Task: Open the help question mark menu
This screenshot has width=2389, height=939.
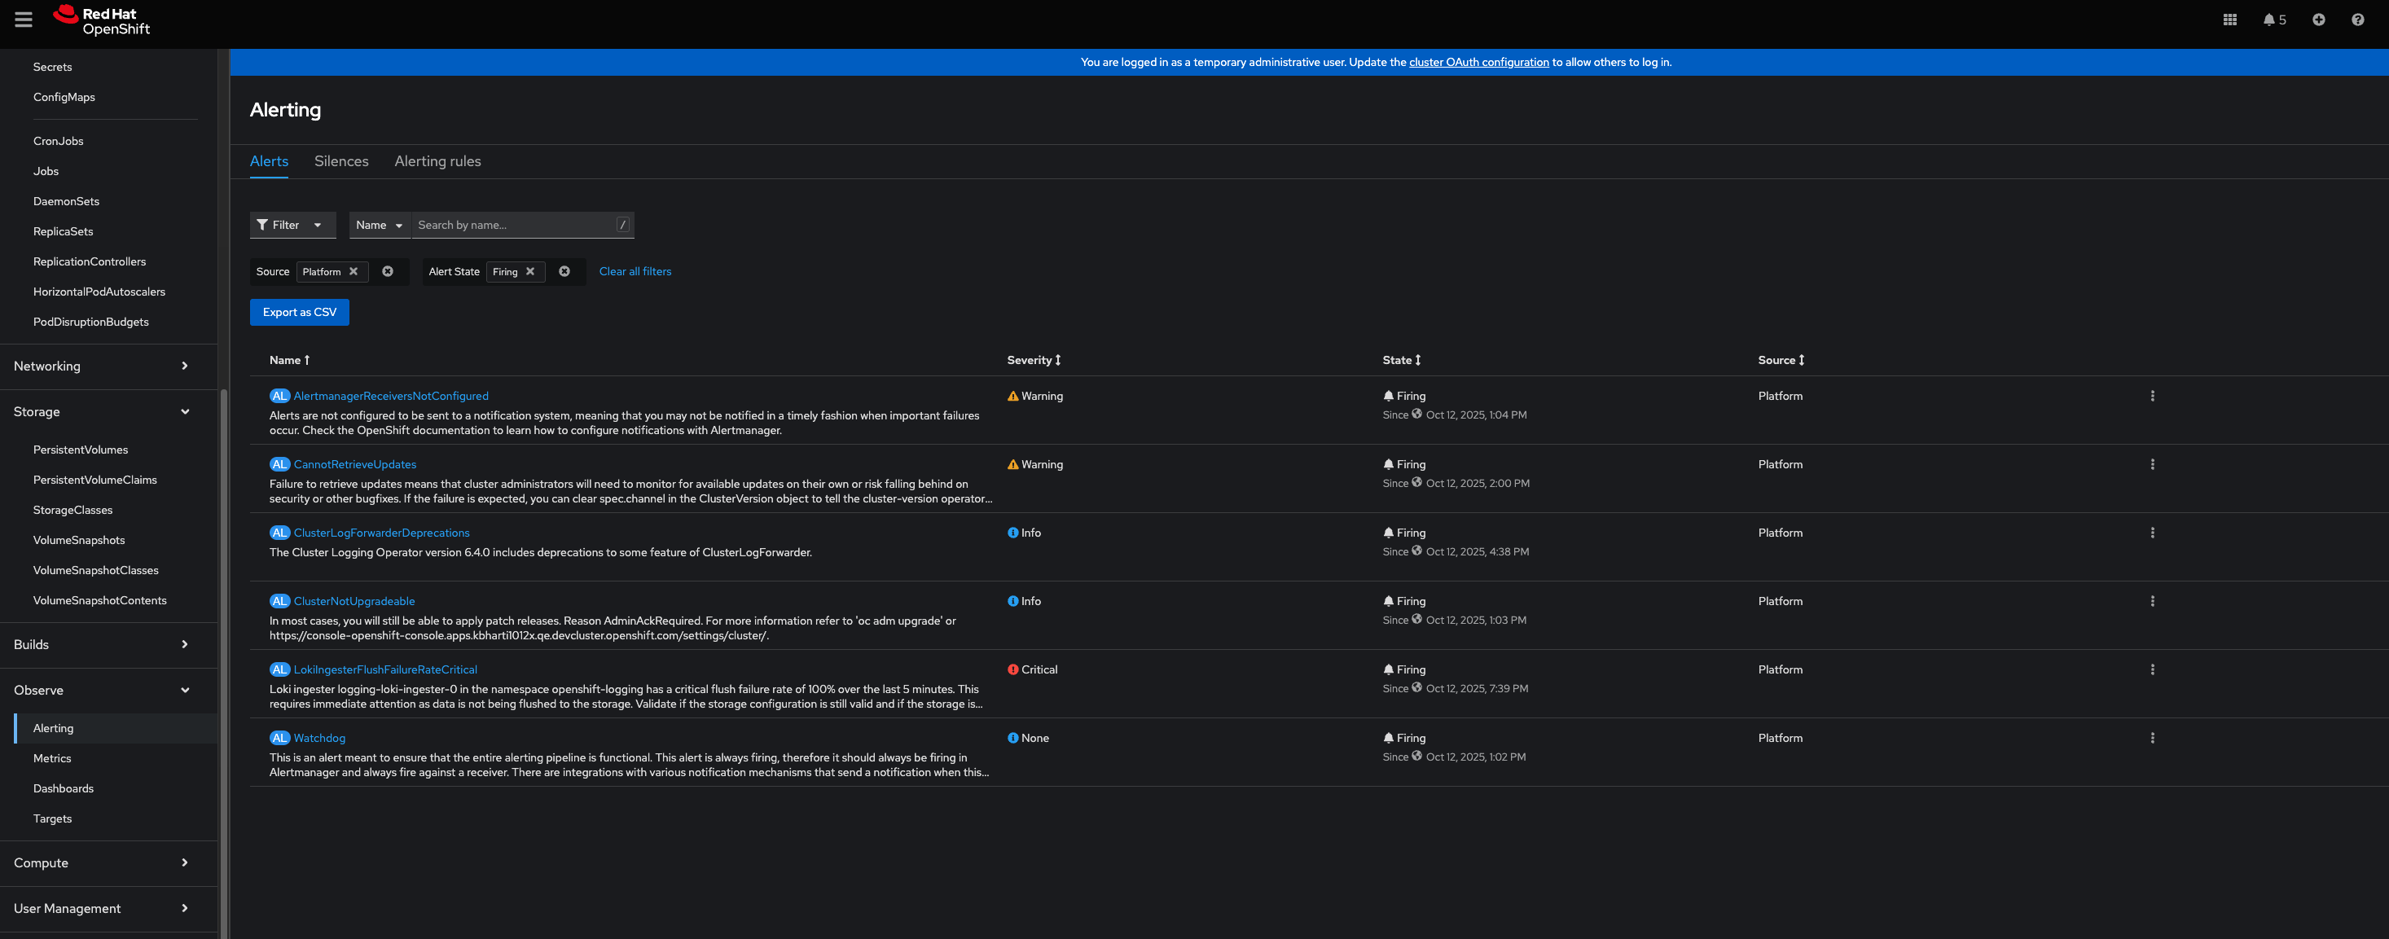Action: (2356, 20)
